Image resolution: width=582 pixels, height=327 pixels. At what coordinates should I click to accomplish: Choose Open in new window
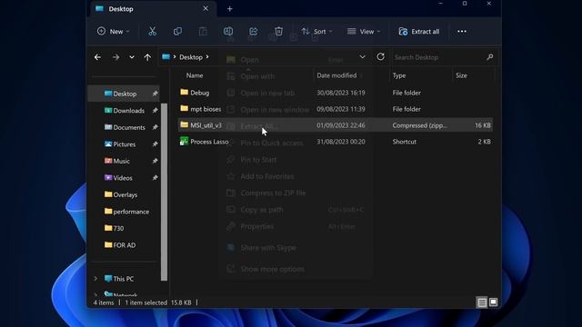[275, 110]
